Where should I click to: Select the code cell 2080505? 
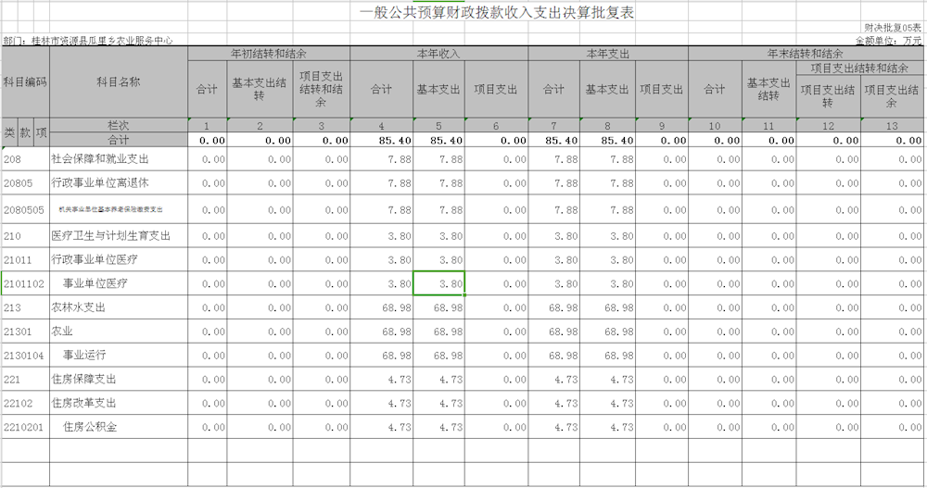[24, 210]
